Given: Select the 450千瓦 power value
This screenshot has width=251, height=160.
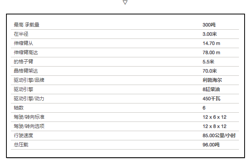Looking at the screenshot, I should [211, 99].
